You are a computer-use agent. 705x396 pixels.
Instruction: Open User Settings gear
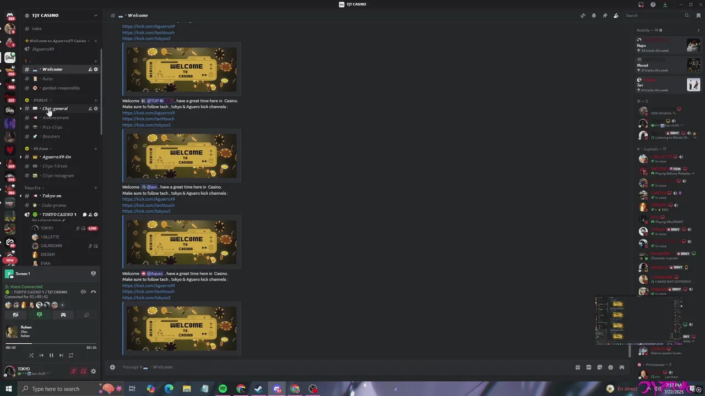[x=93, y=371]
